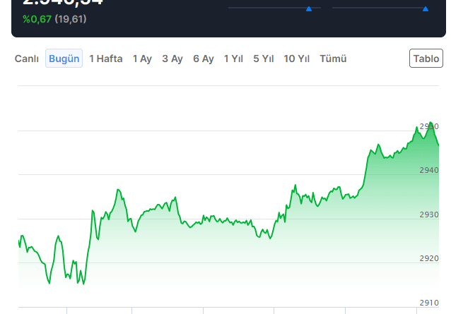This screenshot has height=314, width=451.
Task: Switch chart to 3 Ay
Action: tap(172, 59)
